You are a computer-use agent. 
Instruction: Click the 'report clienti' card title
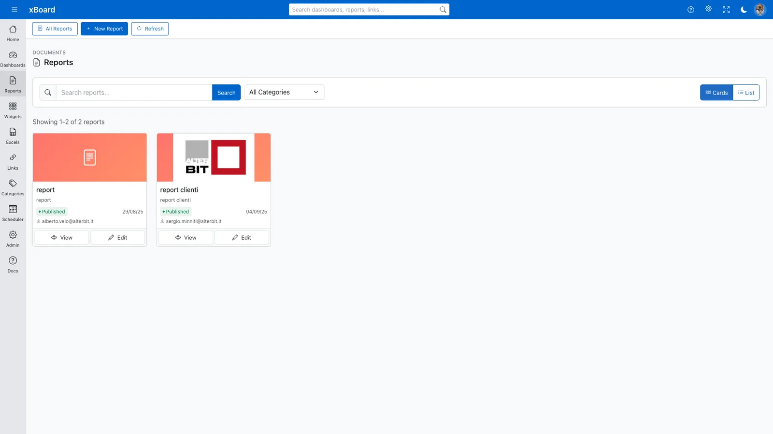[179, 190]
